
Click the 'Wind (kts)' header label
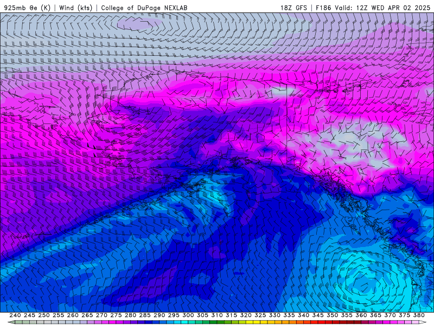click(x=75, y=8)
